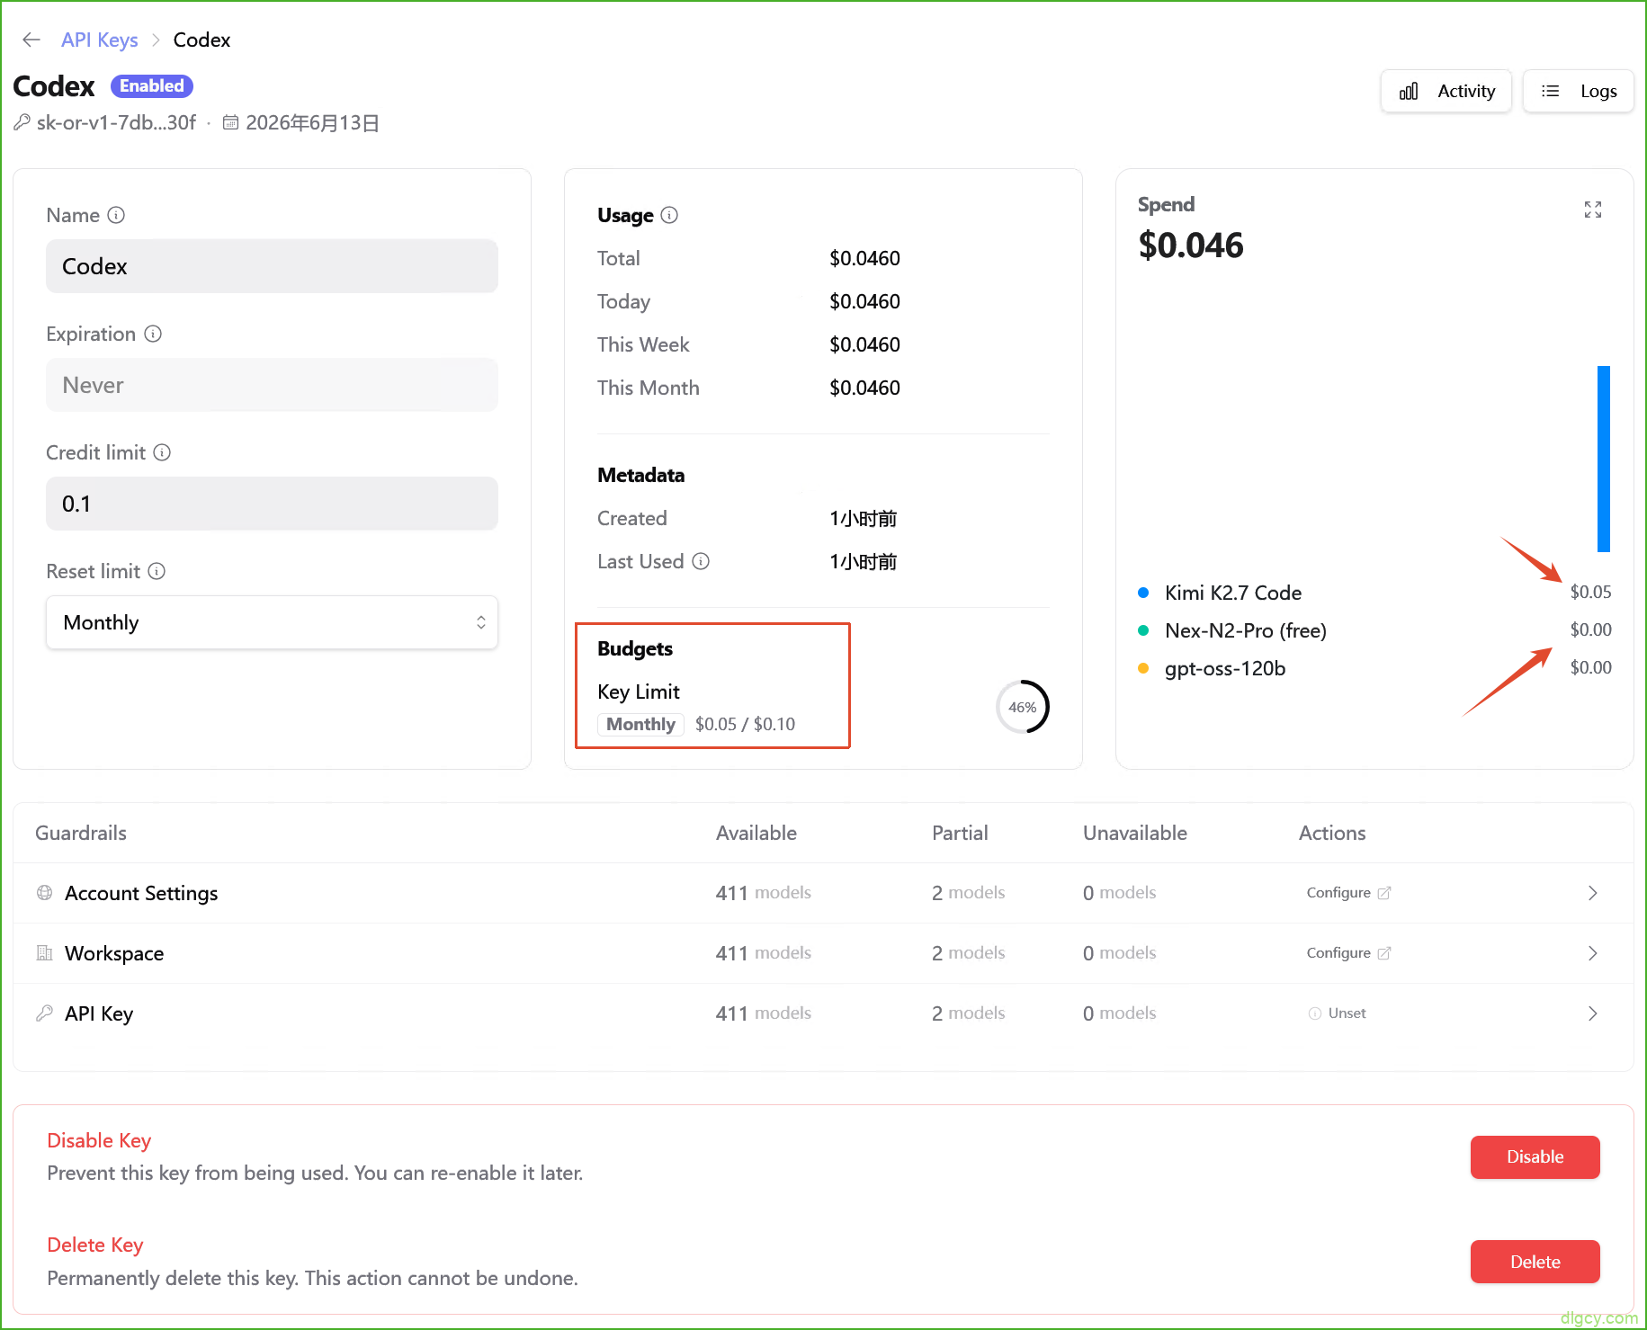The width and height of the screenshot is (1647, 1330).
Task: Configure the Account Settings guardrail
Action: point(1348,892)
